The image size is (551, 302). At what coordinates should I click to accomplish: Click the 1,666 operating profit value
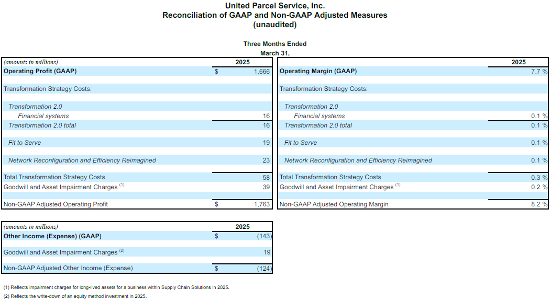262,72
